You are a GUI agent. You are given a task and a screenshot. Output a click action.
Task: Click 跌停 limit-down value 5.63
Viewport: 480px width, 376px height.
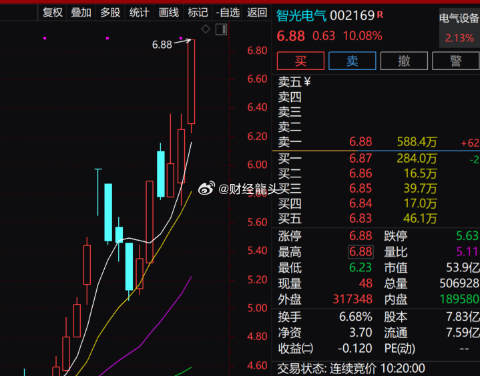coord(467,236)
